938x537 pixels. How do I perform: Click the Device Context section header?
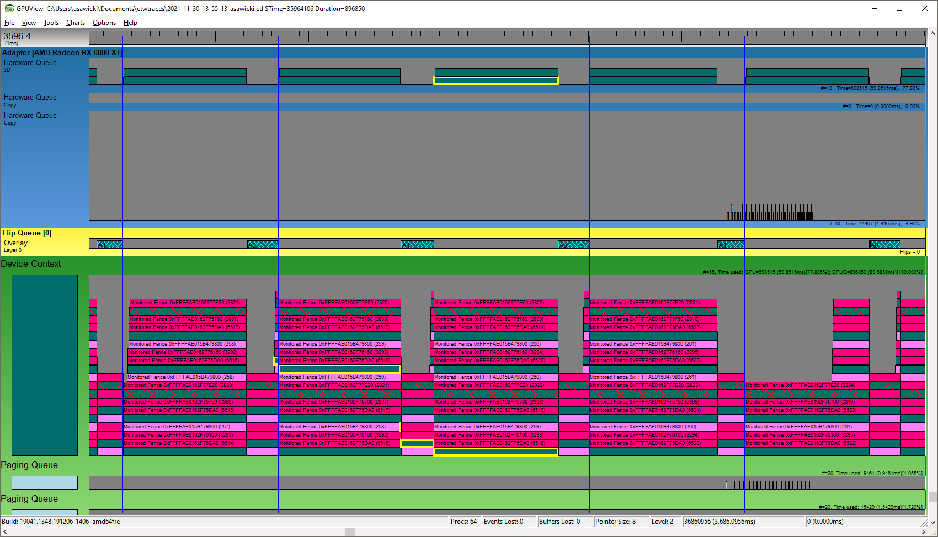31,264
